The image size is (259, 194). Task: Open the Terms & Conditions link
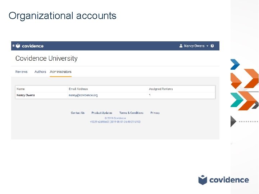131,113
